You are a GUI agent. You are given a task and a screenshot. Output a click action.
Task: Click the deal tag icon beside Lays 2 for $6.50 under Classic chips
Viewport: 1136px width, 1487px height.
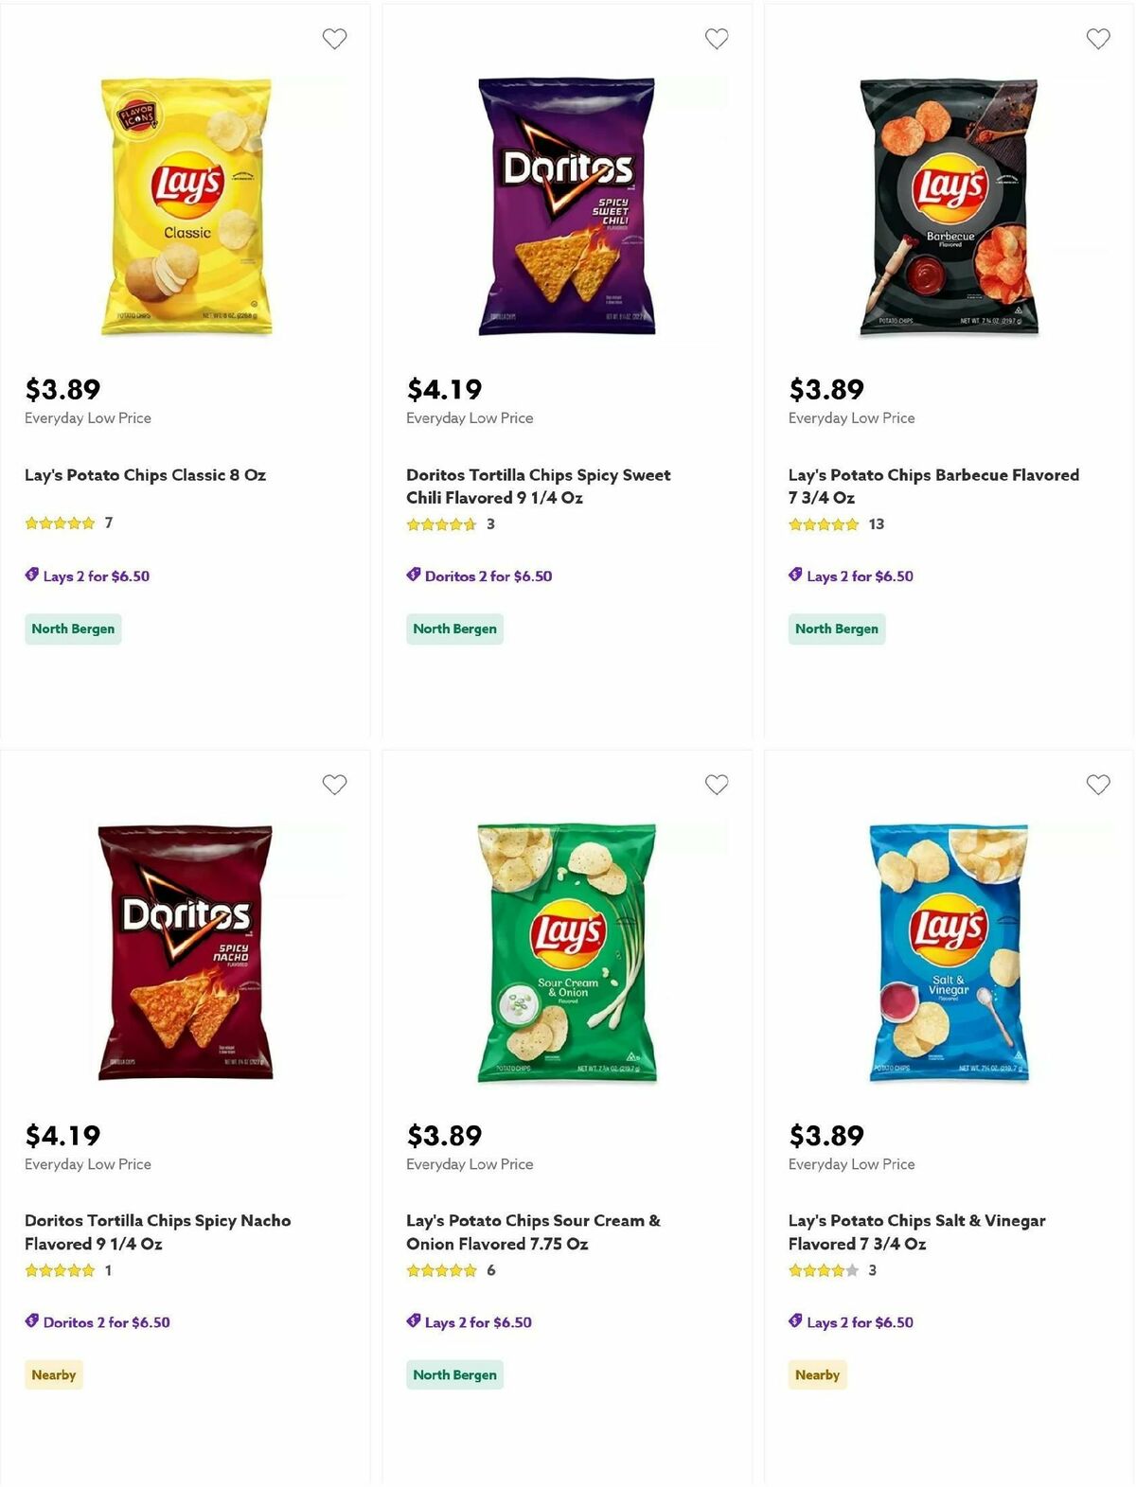[33, 575]
